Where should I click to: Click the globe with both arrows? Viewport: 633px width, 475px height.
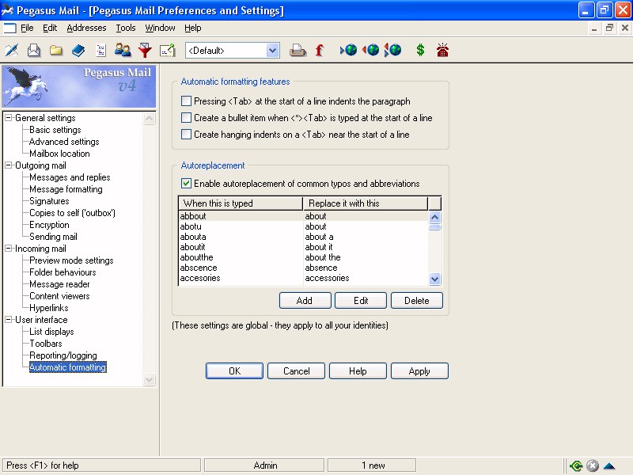coord(392,50)
